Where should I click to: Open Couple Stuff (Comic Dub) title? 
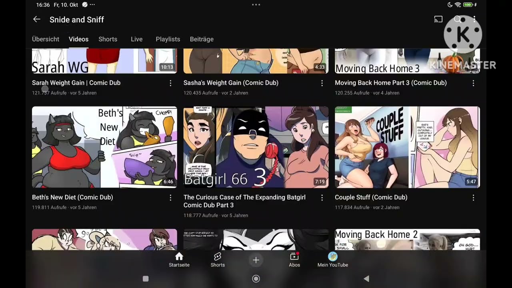pos(371,197)
